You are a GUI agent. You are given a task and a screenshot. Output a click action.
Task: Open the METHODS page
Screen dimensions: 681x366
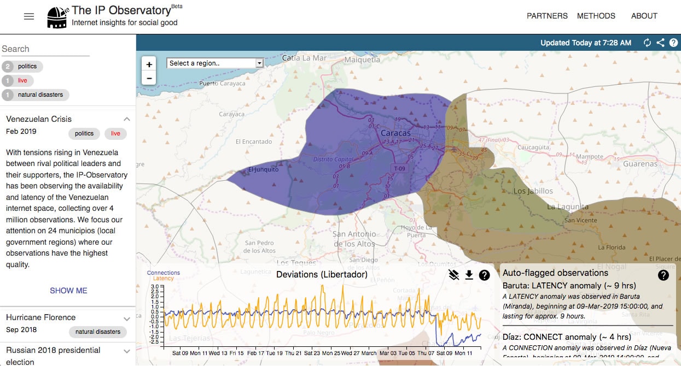point(596,16)
